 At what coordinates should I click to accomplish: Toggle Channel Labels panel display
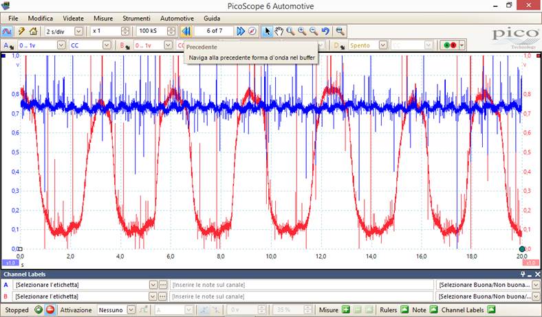tap(491, 309)
